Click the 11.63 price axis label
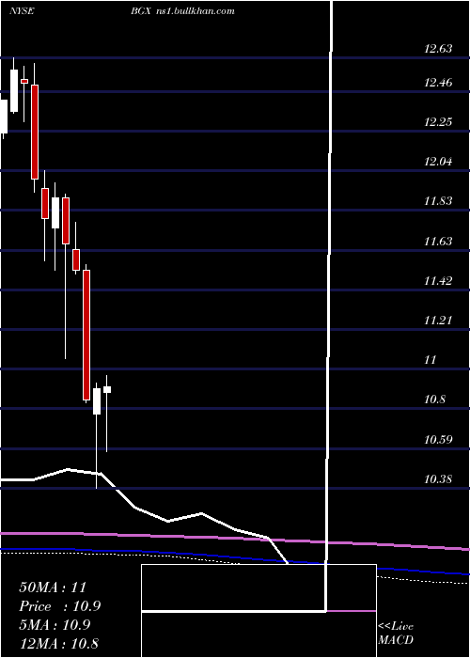 pyautogui.click(x=438, y=242)
